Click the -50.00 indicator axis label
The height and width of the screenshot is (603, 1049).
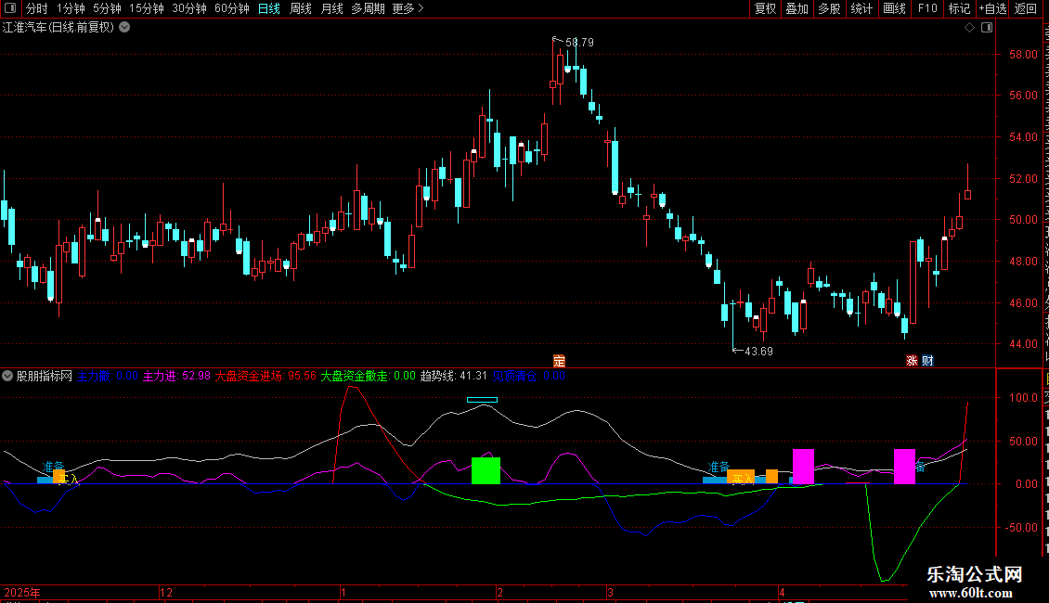tap(1021, 528)
